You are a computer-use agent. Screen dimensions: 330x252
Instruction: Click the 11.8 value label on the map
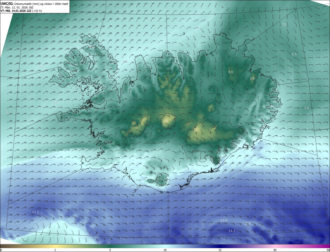247,223
